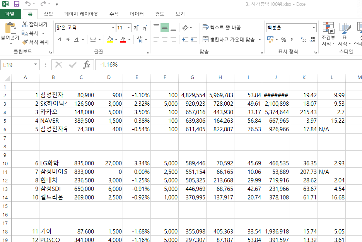
Task: Select the cell containing 삼성전자
Action: point(53,95)
